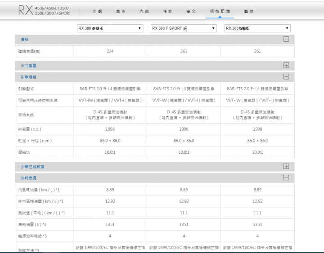Select the 1998 value in the F SPORT column
Viewport: 324px width, 253px height.
tap(184, 129)
